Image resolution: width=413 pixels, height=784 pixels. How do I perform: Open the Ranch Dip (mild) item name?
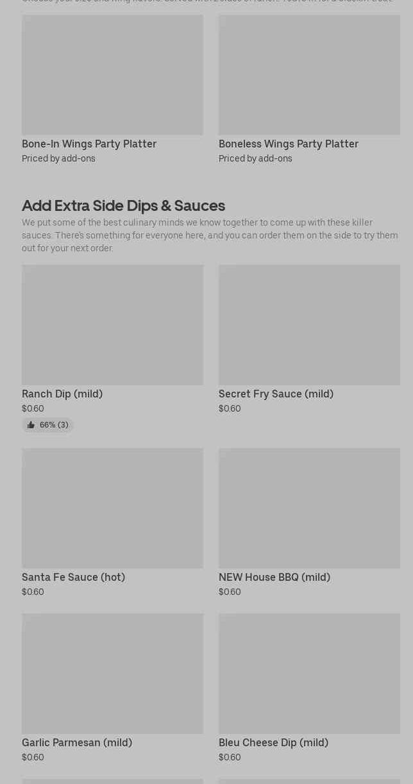tap(62, 394)
